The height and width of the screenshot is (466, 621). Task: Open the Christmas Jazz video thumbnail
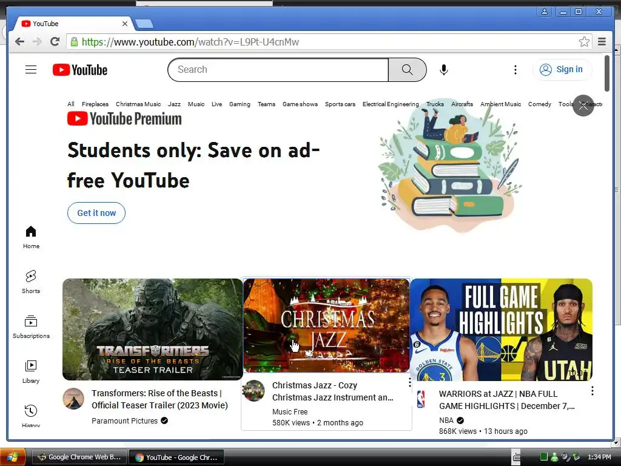click(326, 326)
